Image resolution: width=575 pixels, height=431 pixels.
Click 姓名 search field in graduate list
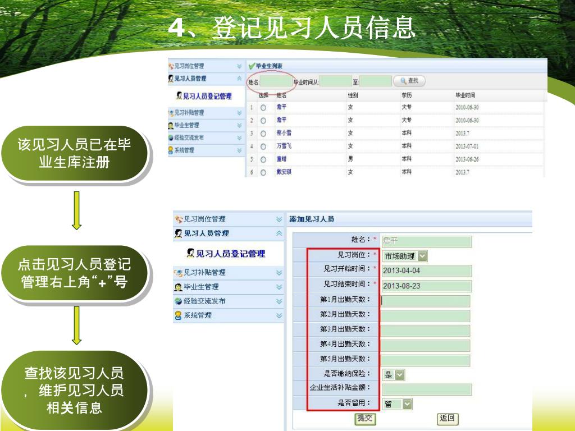pyautogui.click(x=276, y=81)
